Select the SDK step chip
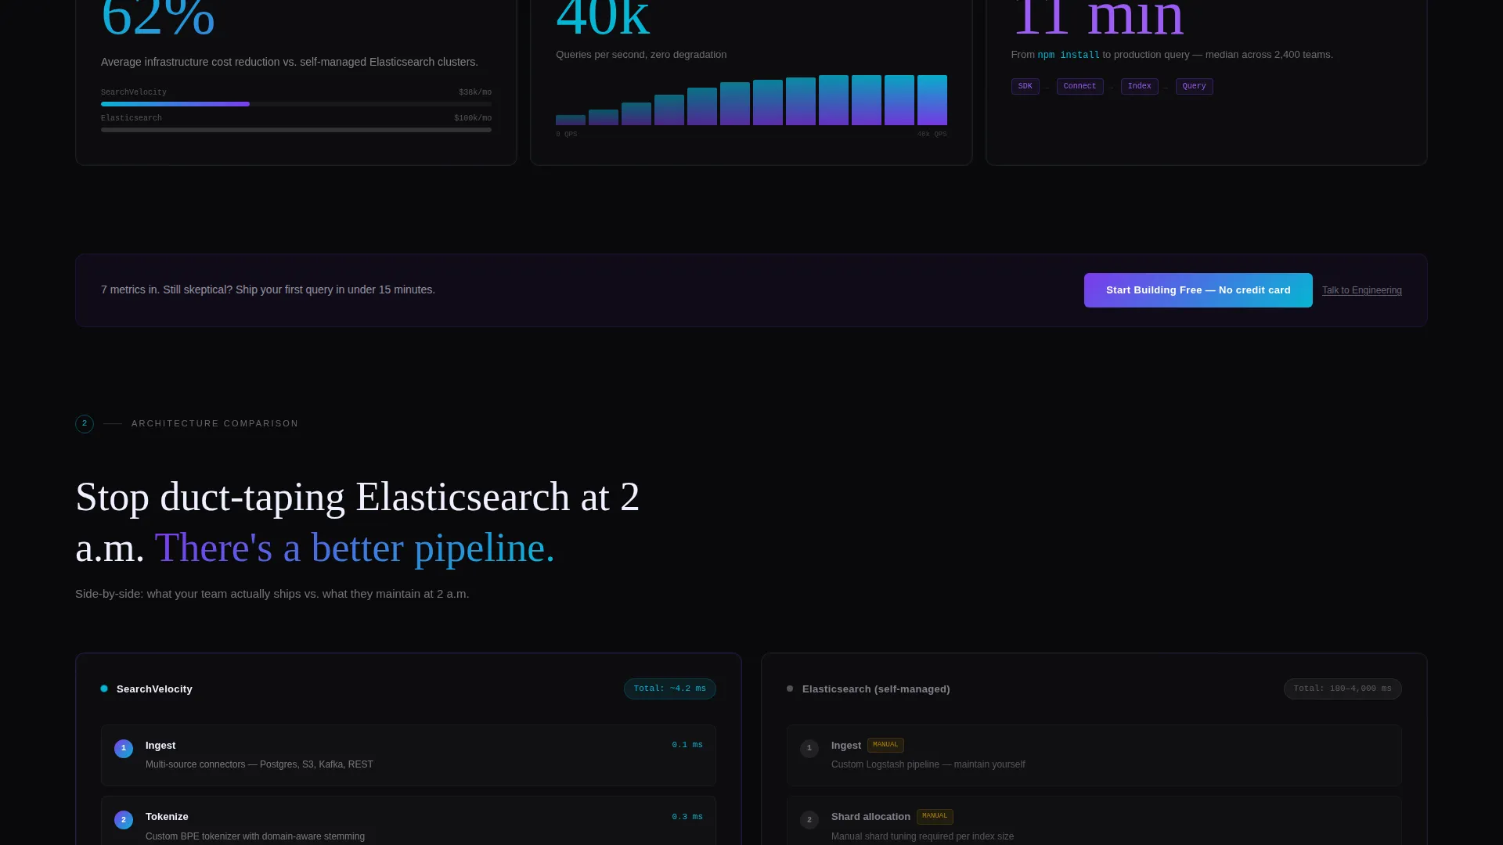Image resolution: width=1503 pixels, height=845 pixels. (1025, 86)
